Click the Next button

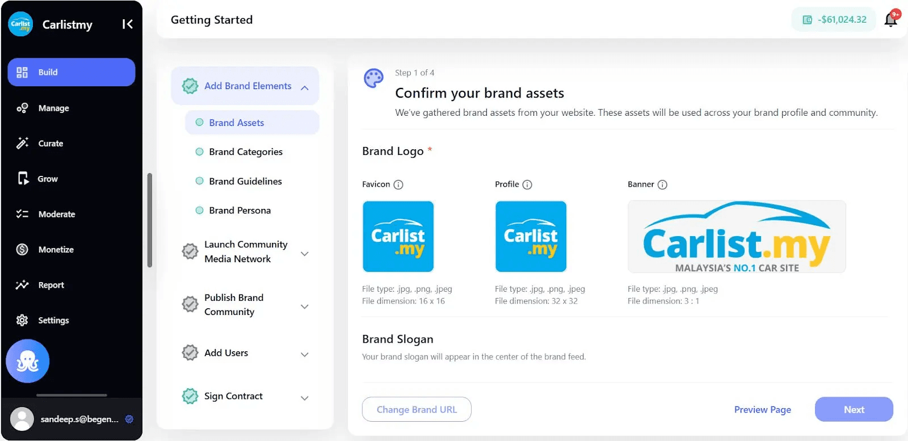click(854, 409)
